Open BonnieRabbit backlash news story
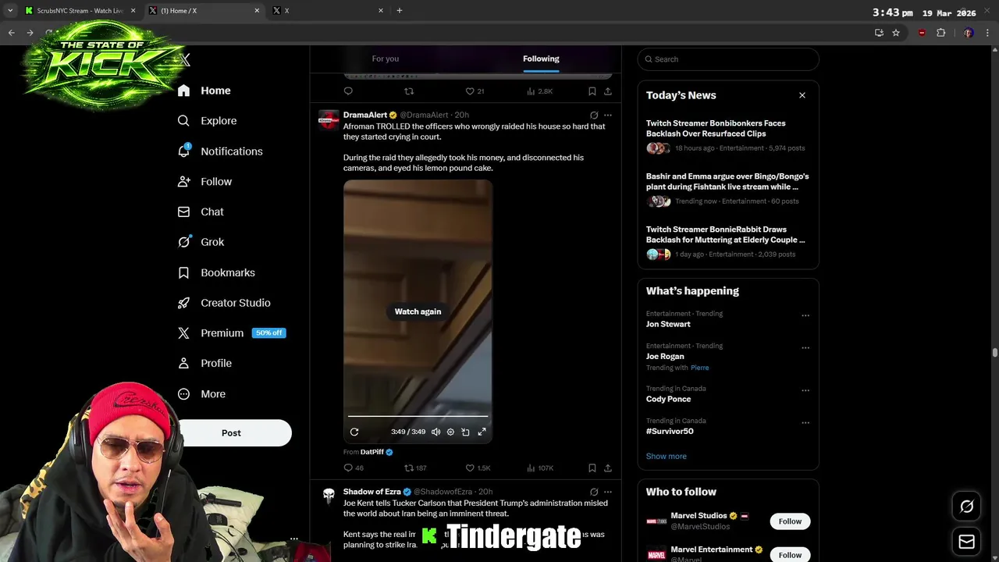999x562 pixels. [727, 241]
